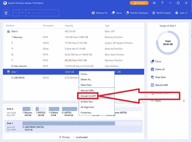The image size is (192, 142).
Task: Select Delete All in right side panel
Action: tap(158, 69)
